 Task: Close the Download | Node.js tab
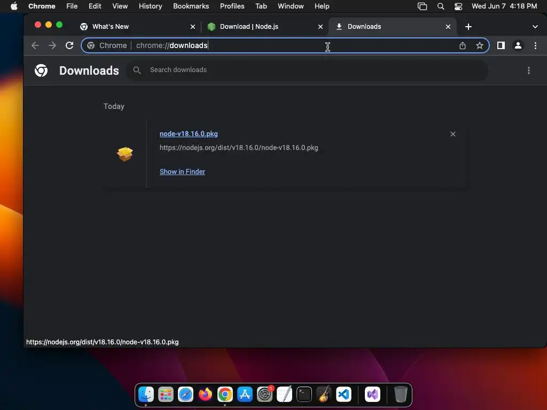pyautogui.click(x=321, y=27)
